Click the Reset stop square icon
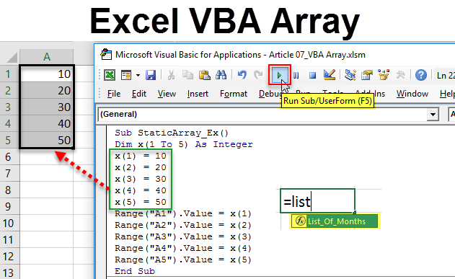The width and height of the screenshot is (455, 279). (312, 76)
